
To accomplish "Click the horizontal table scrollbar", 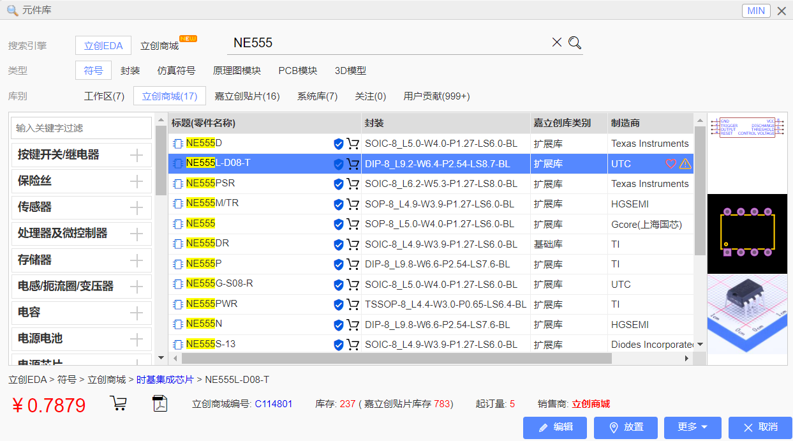I will point(396,359).
